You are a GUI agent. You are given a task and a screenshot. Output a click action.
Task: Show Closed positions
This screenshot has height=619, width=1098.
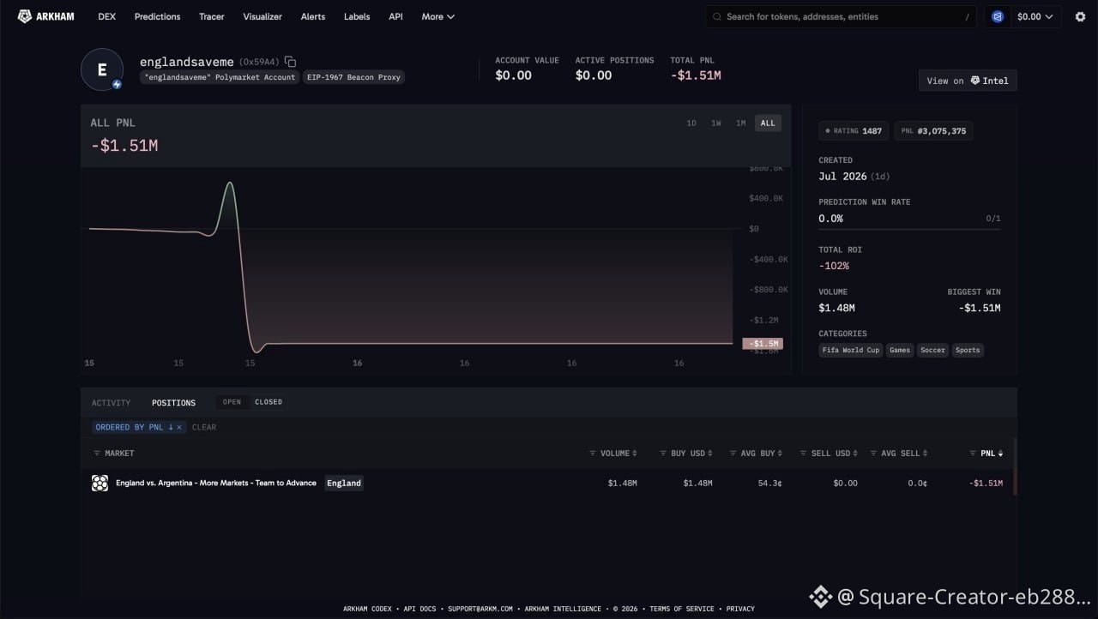268,402
